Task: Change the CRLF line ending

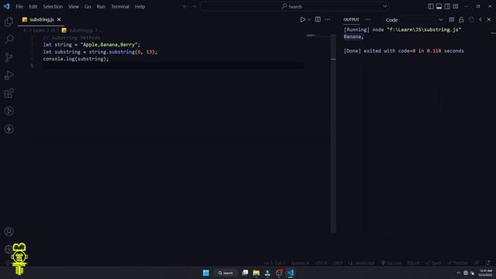Action: point(337,263)
